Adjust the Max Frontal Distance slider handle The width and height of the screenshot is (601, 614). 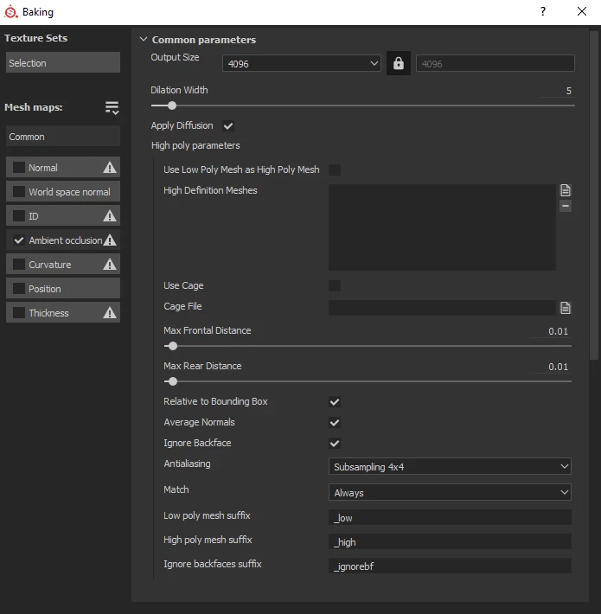[x=173, y=346]
